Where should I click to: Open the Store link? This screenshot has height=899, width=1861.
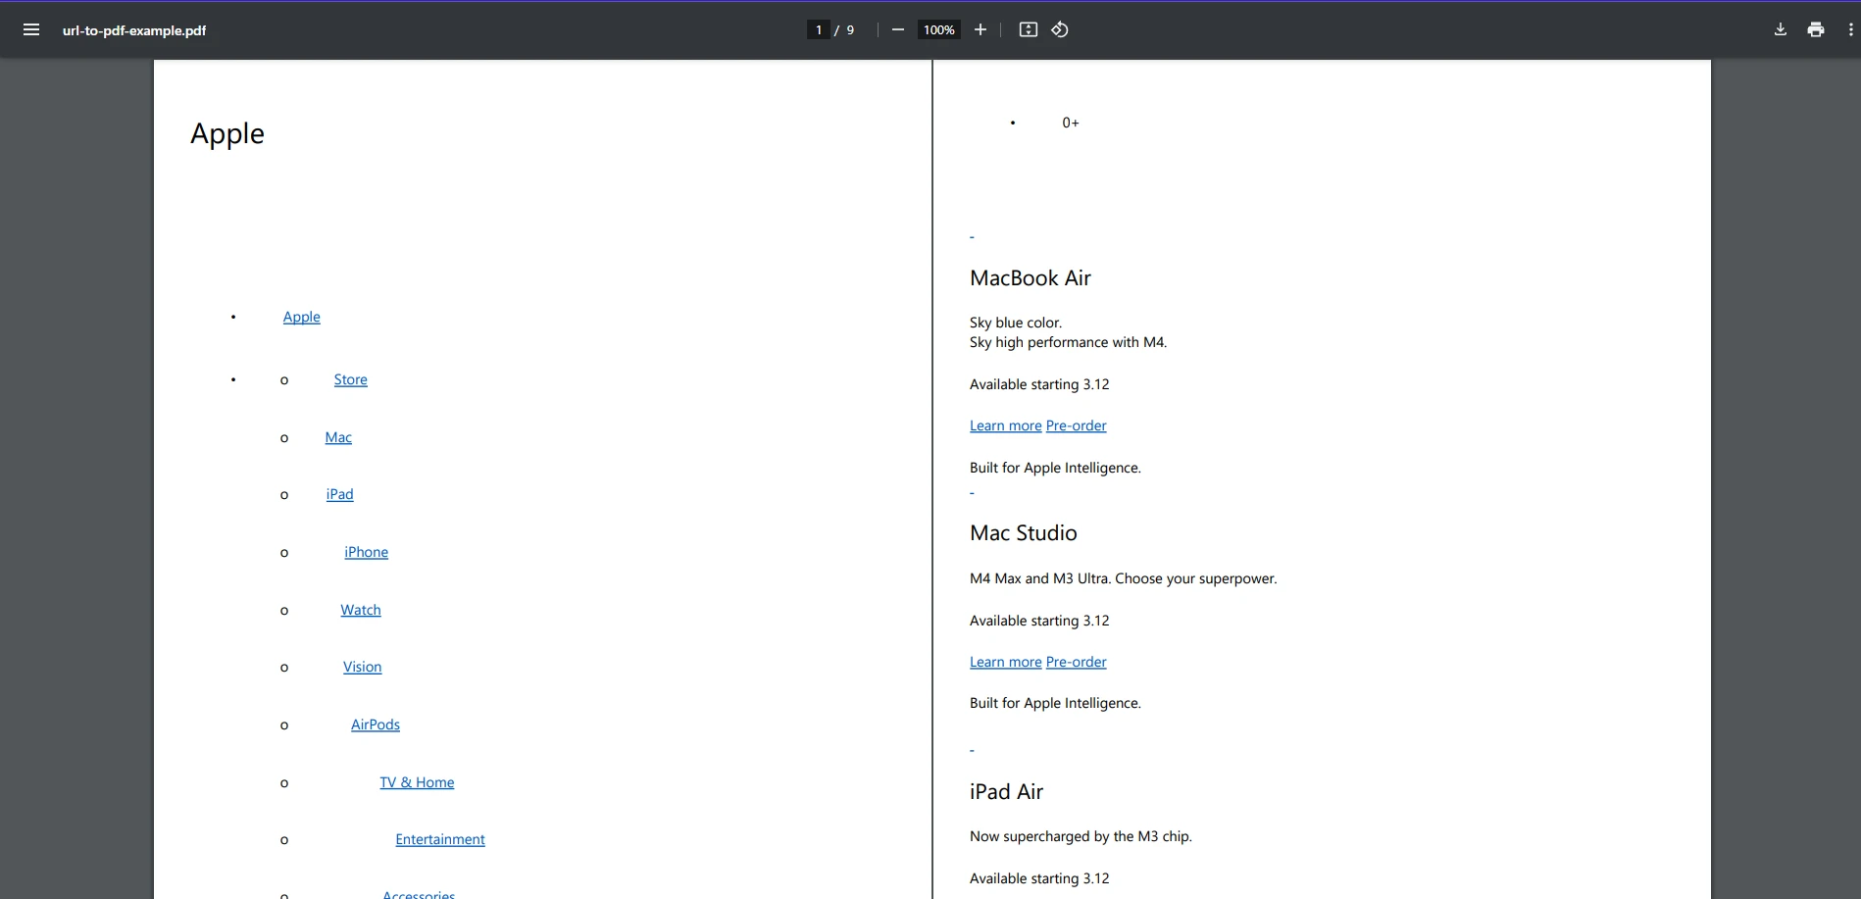click(x=350, y=379)
